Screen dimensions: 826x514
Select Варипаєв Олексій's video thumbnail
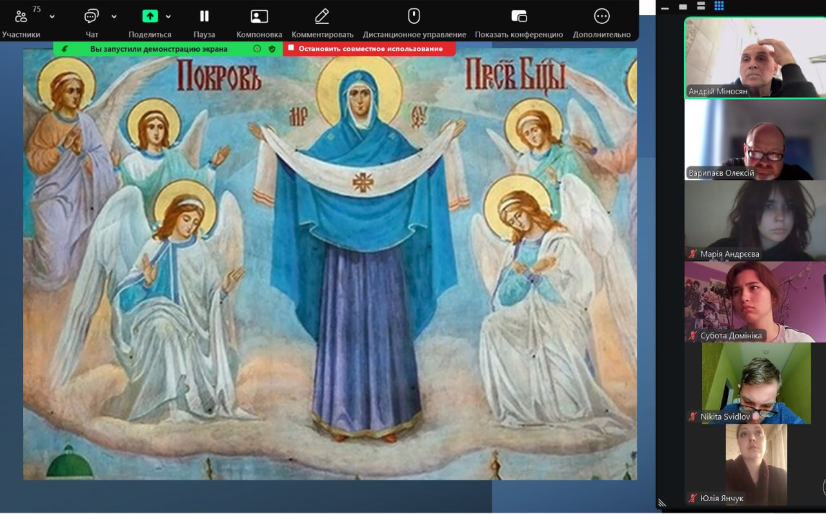coord(755,139)
